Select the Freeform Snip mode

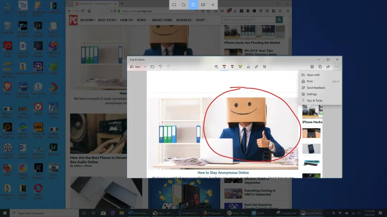coord(184,5)
